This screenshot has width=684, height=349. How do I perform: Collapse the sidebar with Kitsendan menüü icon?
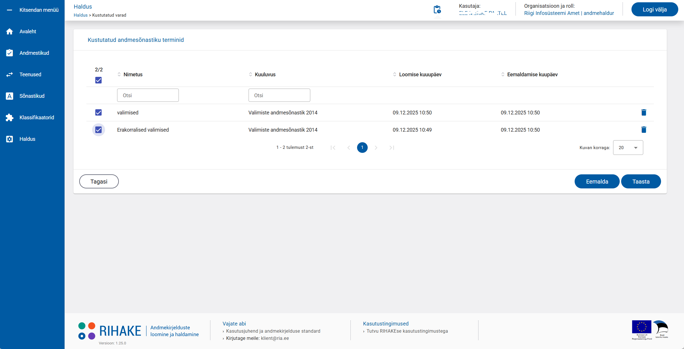pyautogui.click(x=9, y=10)
